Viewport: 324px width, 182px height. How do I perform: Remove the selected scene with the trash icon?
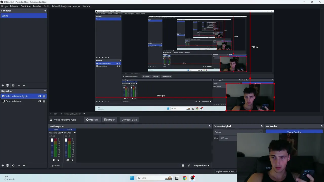(8, 85)
